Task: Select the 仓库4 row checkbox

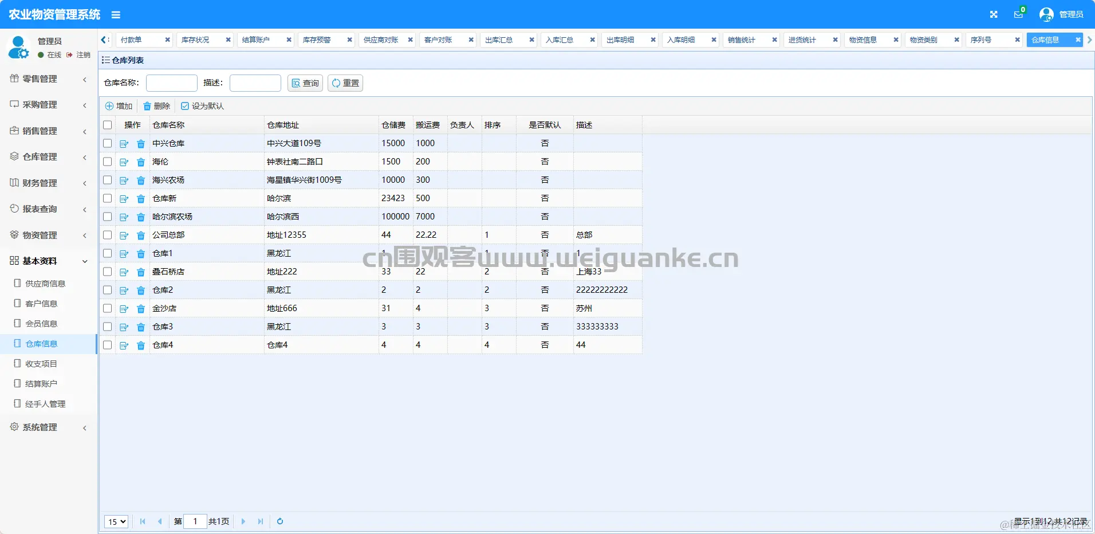Action: point(108,345)
